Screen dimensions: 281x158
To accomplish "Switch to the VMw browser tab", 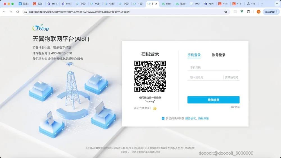I will tap(195, 4).
